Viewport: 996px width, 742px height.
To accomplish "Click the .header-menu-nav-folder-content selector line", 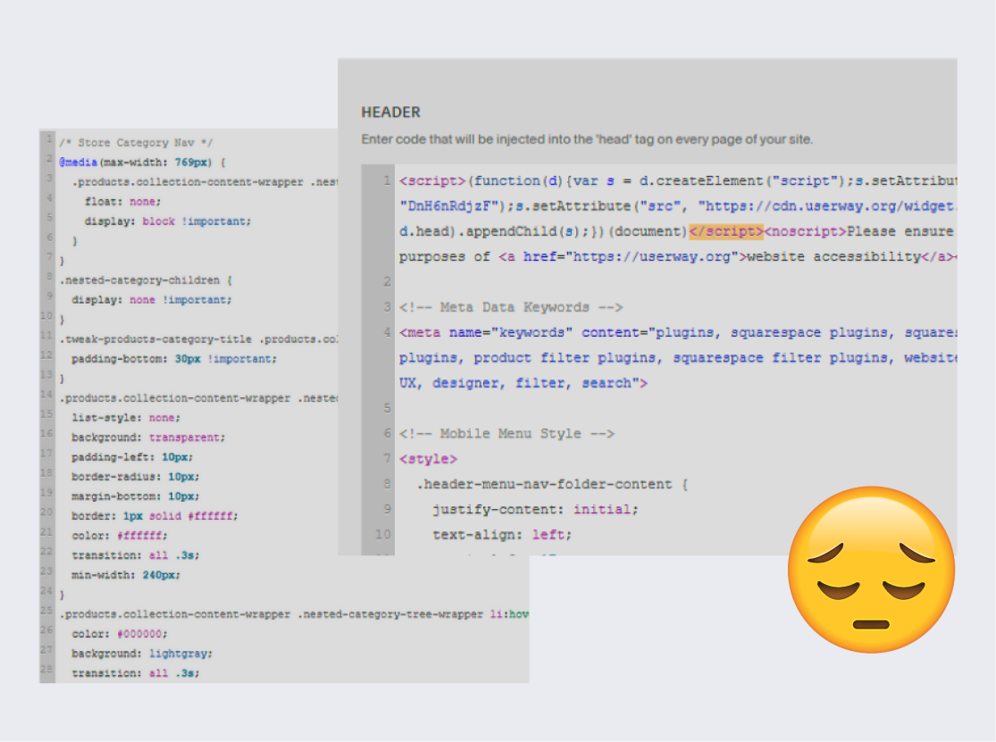I will (552, 484).
